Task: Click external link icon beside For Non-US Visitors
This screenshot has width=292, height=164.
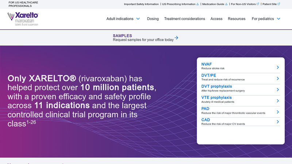Action: point(258,4)
